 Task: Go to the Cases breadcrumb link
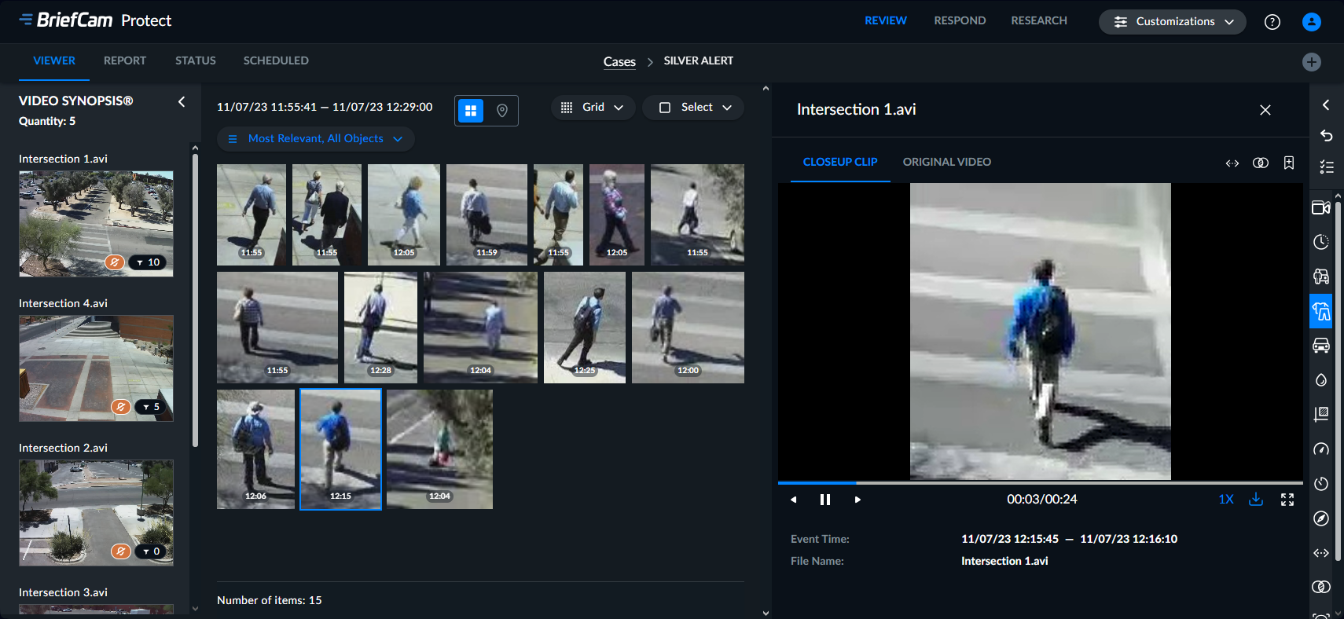click(619, 61)
